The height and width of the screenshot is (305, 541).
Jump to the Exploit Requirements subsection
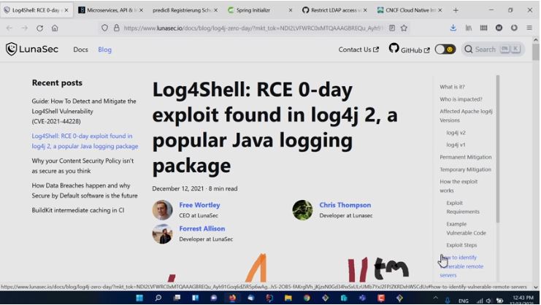(x=463, y=207)
